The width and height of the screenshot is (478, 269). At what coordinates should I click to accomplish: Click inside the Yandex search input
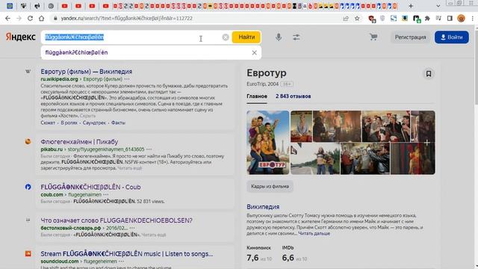point(131,37)
